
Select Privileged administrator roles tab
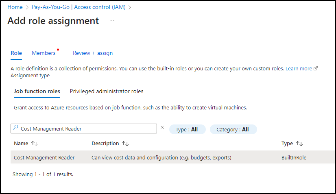click(107, 92)
